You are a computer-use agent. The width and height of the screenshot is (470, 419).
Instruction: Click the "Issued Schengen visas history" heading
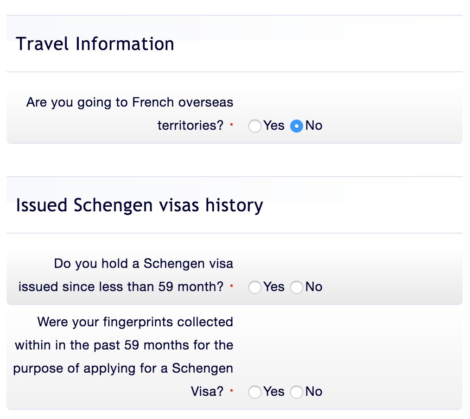coord(140,205)
